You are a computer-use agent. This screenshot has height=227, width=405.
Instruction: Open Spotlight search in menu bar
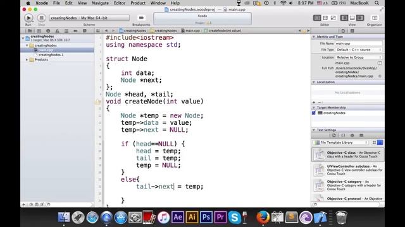click(x=377, y=3)
